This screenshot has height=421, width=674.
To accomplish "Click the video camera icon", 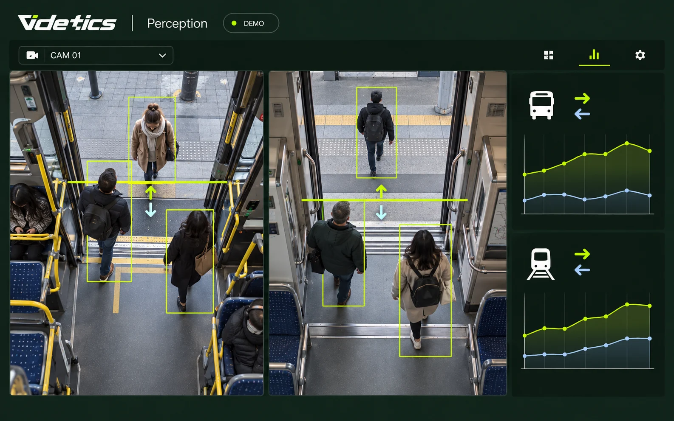I will tap(32, 55).
